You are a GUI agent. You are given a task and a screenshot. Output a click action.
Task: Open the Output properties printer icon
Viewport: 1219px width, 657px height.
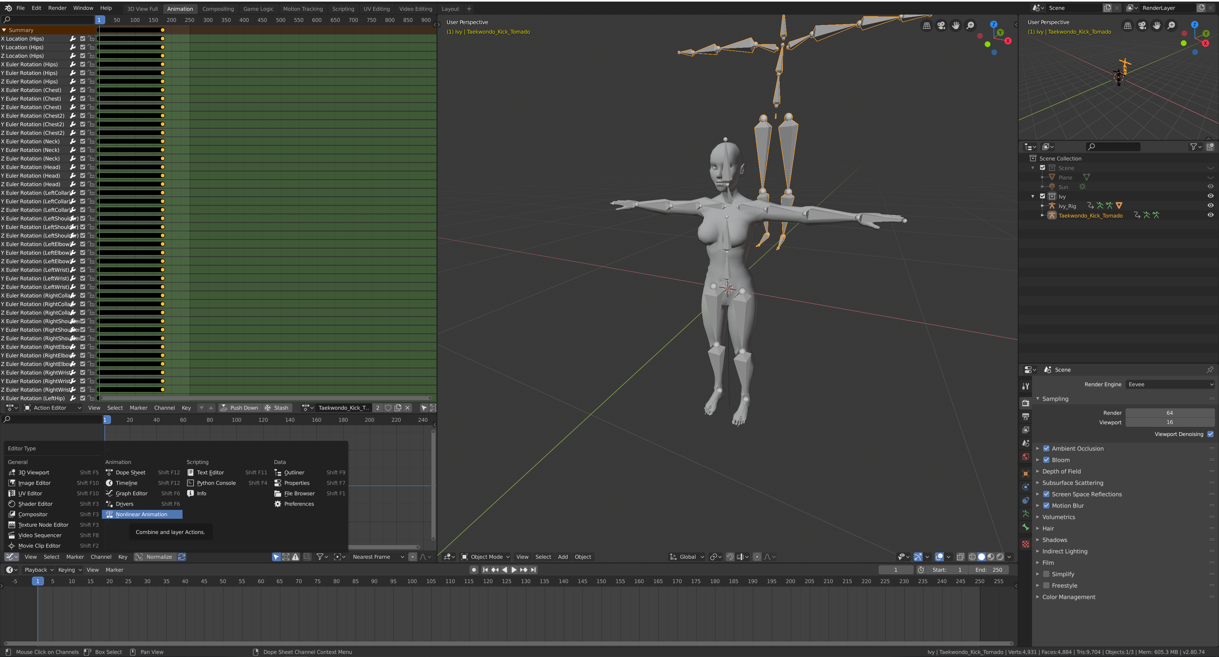[1025, 416]
